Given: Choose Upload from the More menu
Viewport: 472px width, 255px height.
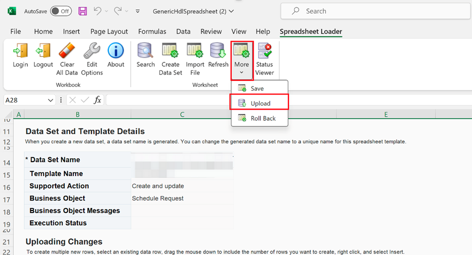Looking at the screenshot, I should pos(260,103).
